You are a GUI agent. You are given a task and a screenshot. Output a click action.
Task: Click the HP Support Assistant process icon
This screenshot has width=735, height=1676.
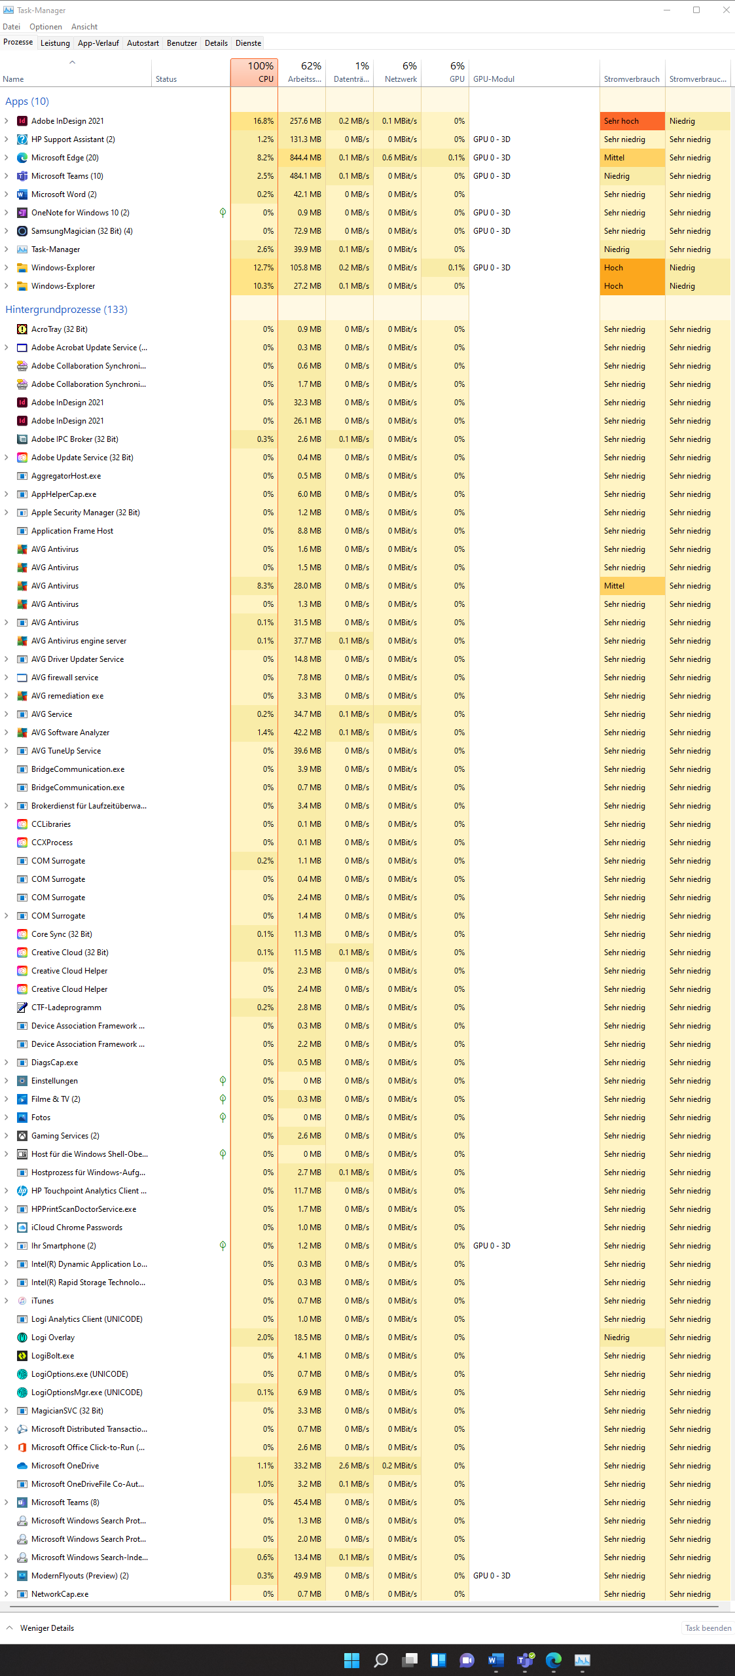(22, 139)
